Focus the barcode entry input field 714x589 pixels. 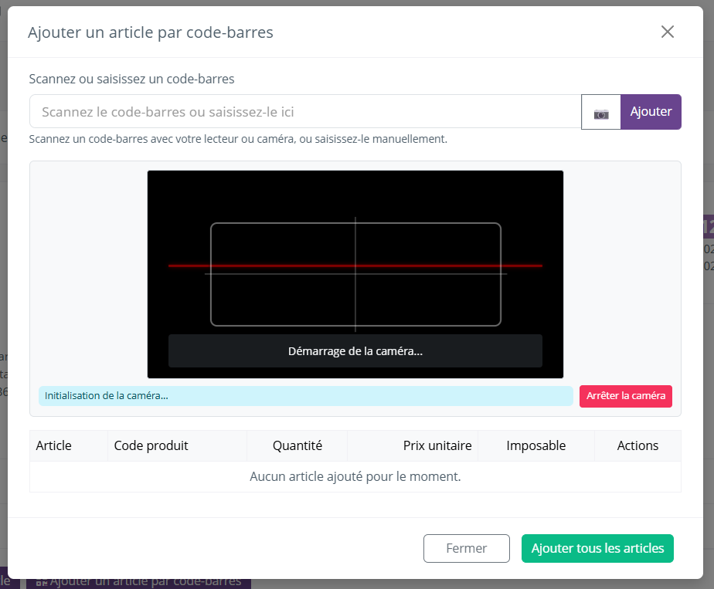click(x=304, y=112)
